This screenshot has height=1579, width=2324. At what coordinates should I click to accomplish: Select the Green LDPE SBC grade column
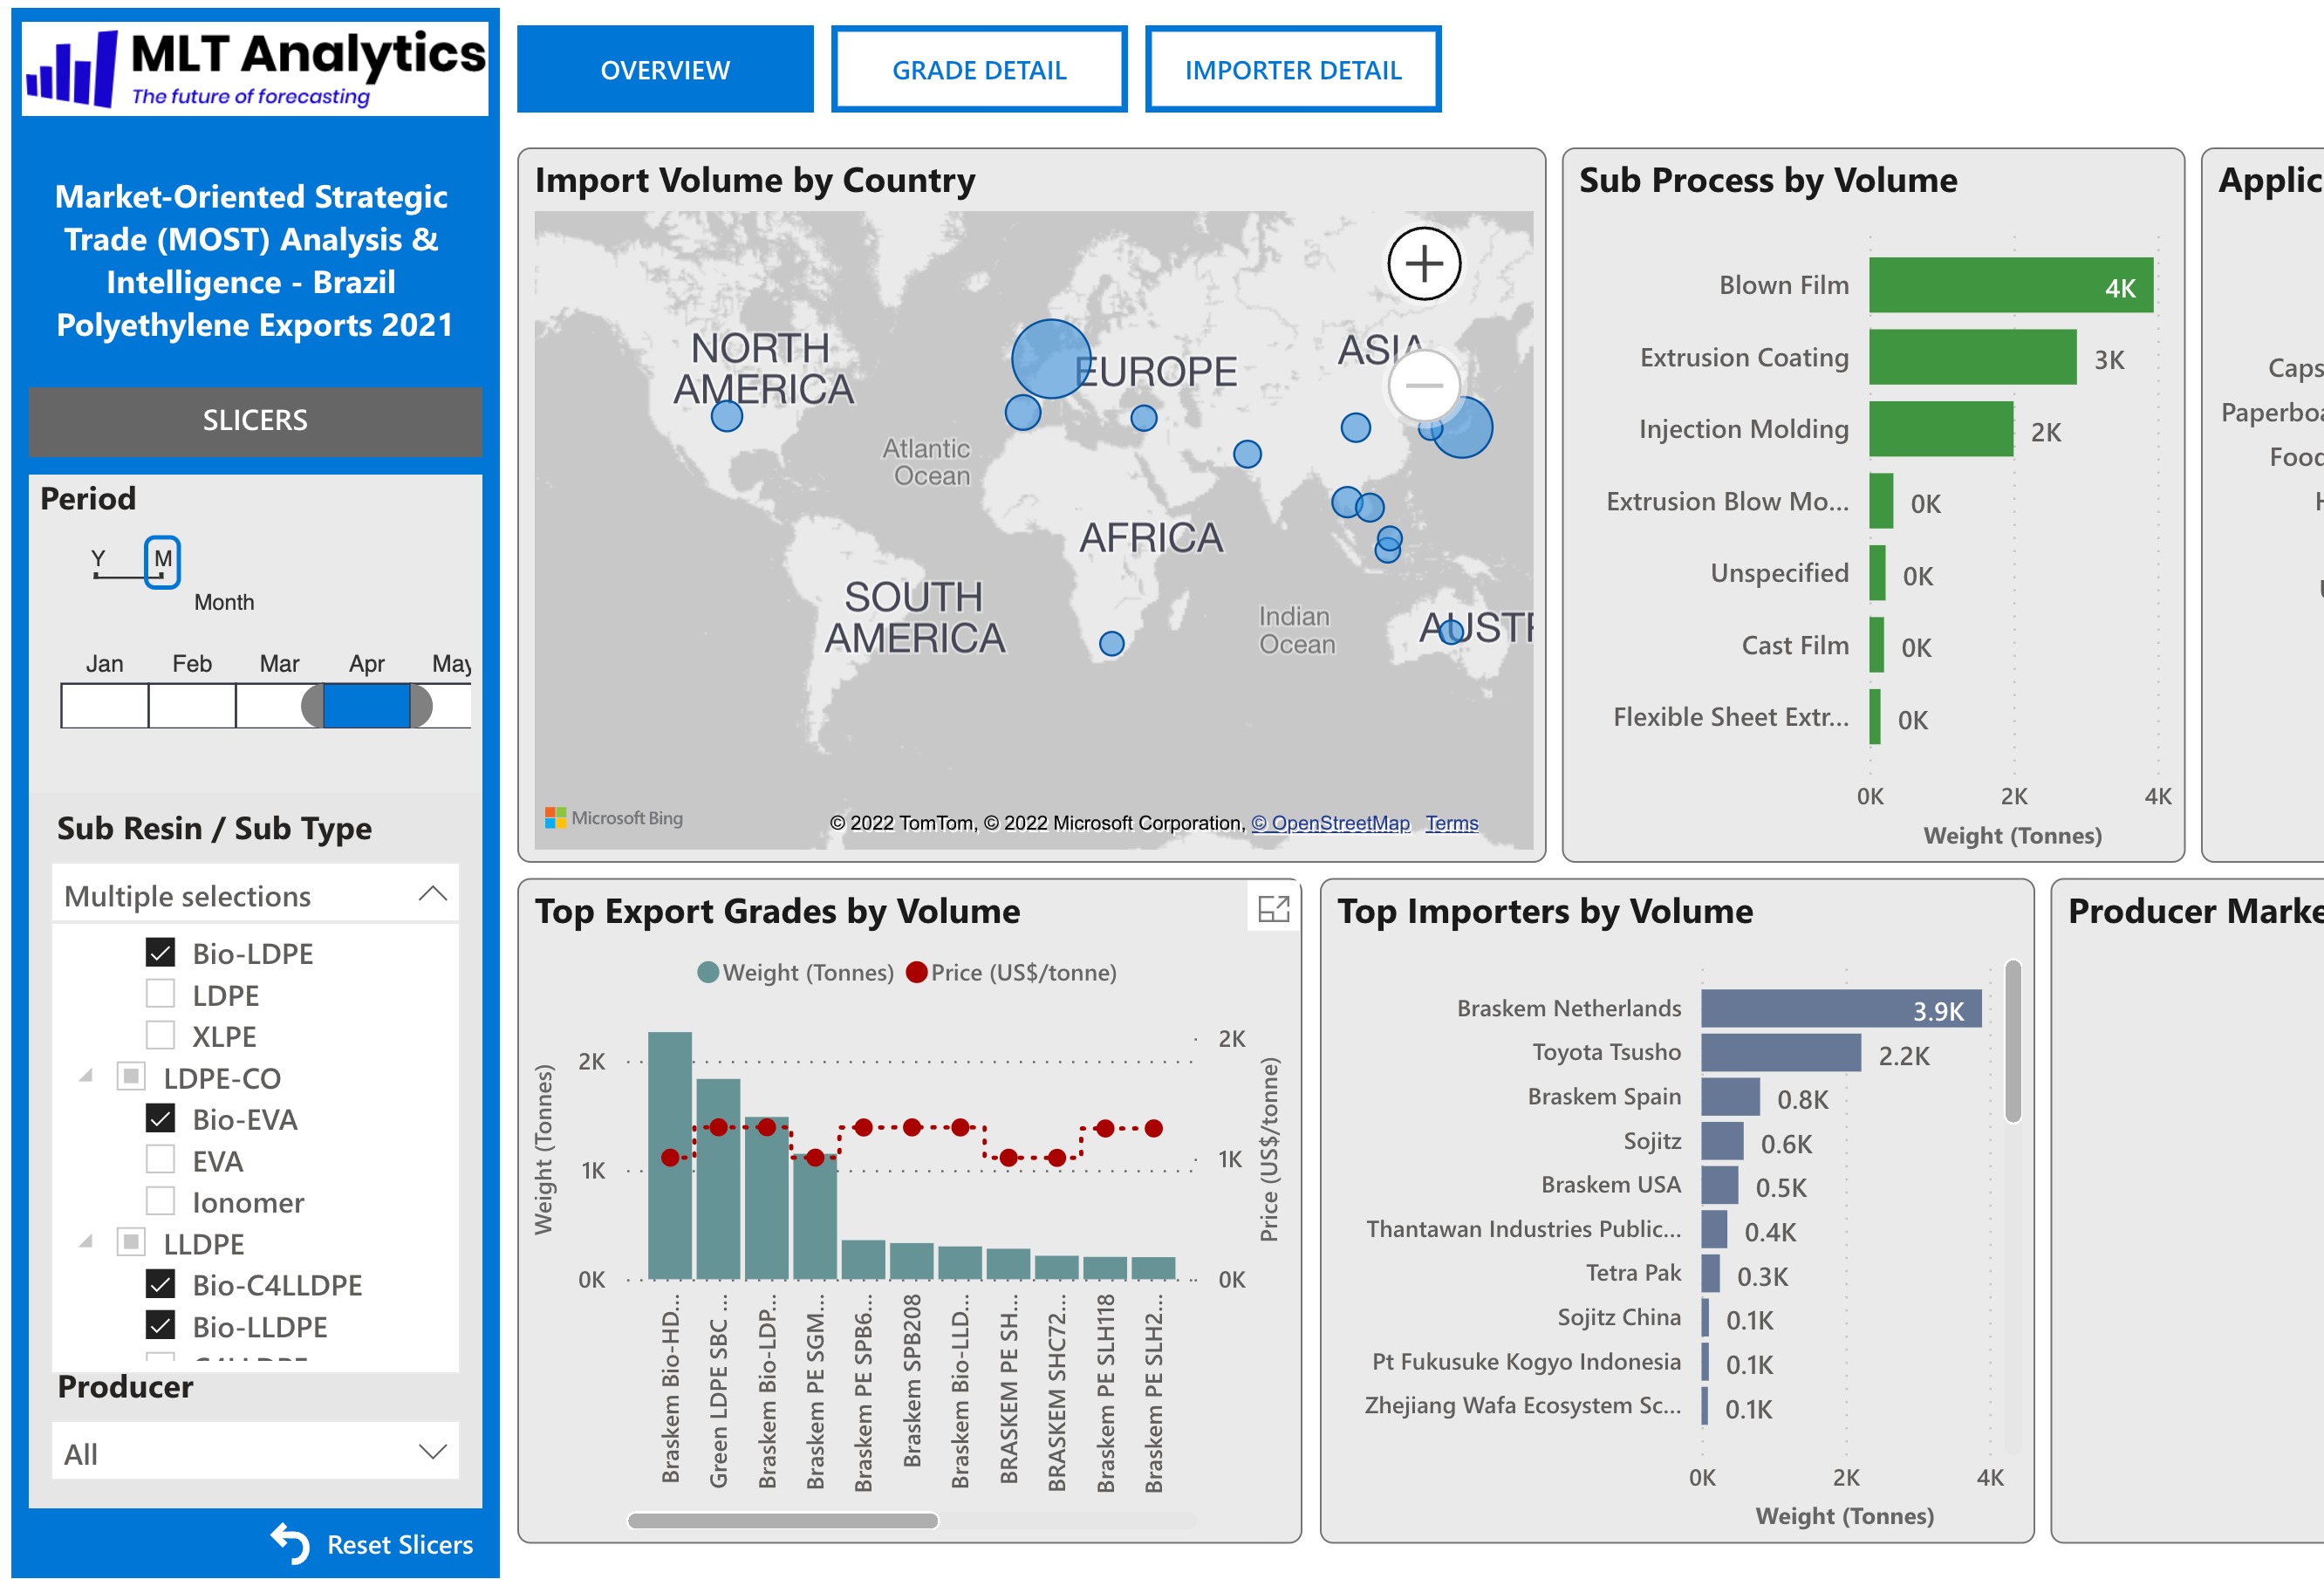pyautogui.click(x=718, y=1179)
